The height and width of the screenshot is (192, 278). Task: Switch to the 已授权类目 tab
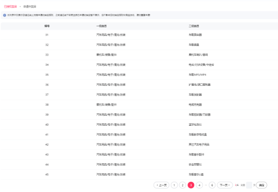pyautogui.click(x=11, y=7)
